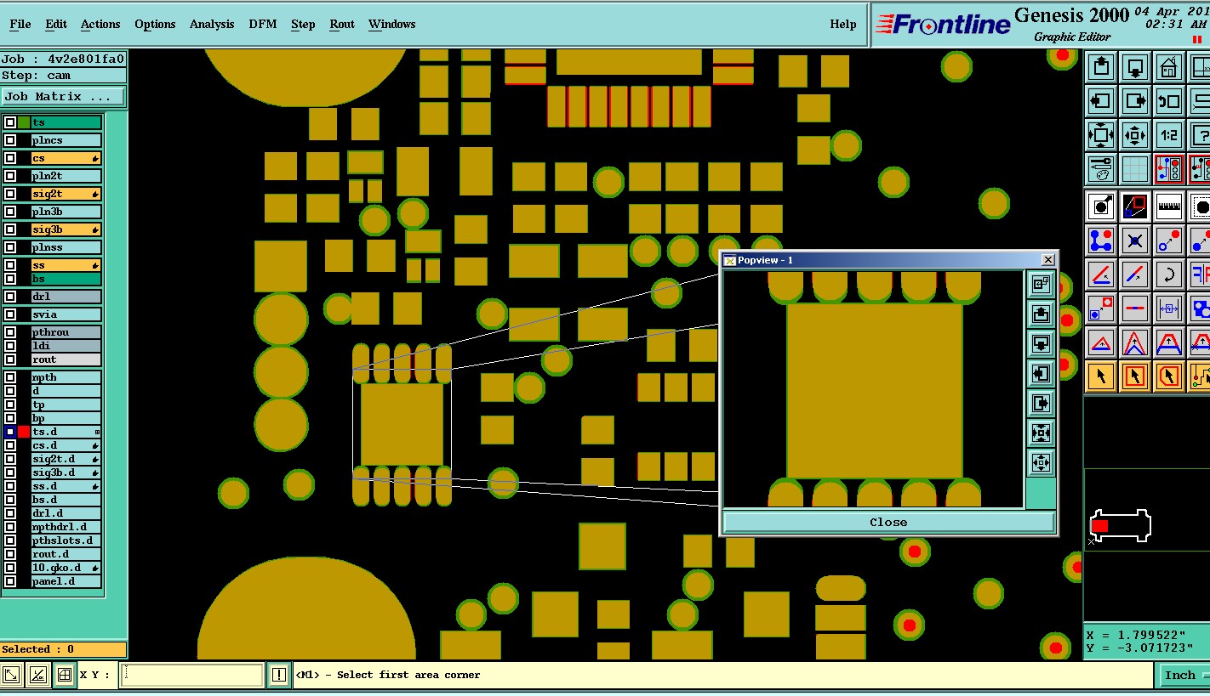
Task: Select layer name 10.gko.d
Action: [x=66, y=568]
